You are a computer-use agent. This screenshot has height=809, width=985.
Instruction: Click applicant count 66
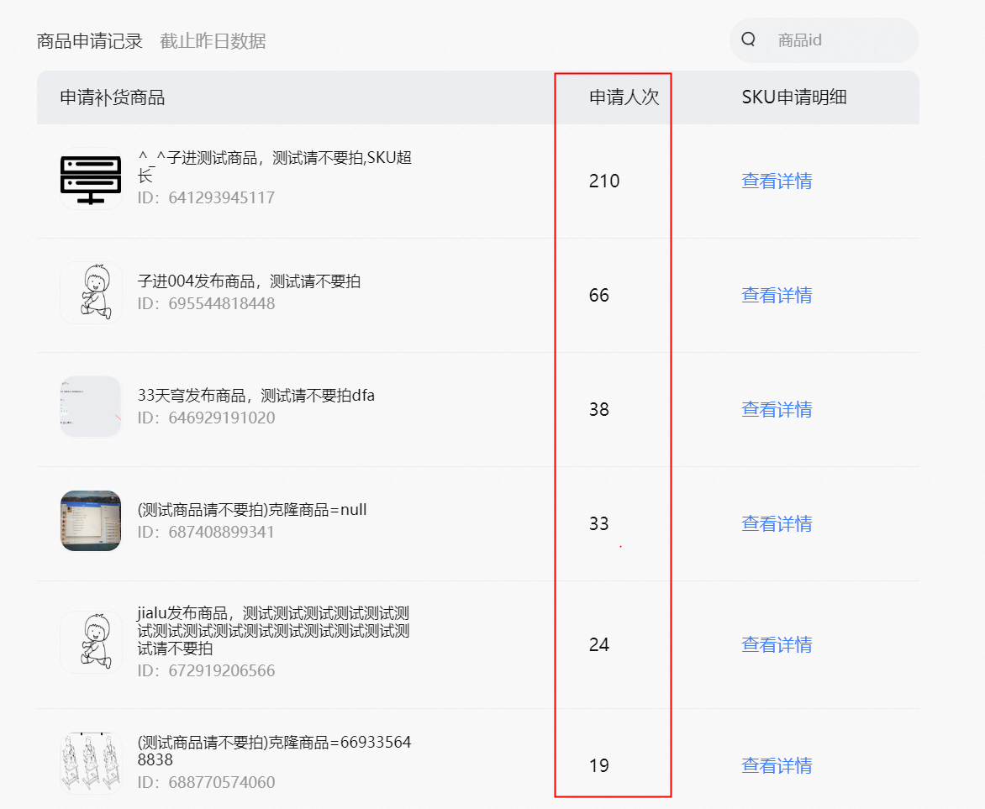[x=598, y=295]
